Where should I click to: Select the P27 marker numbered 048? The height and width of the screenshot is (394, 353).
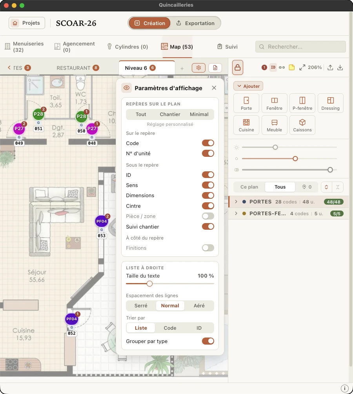pos(92,129)
